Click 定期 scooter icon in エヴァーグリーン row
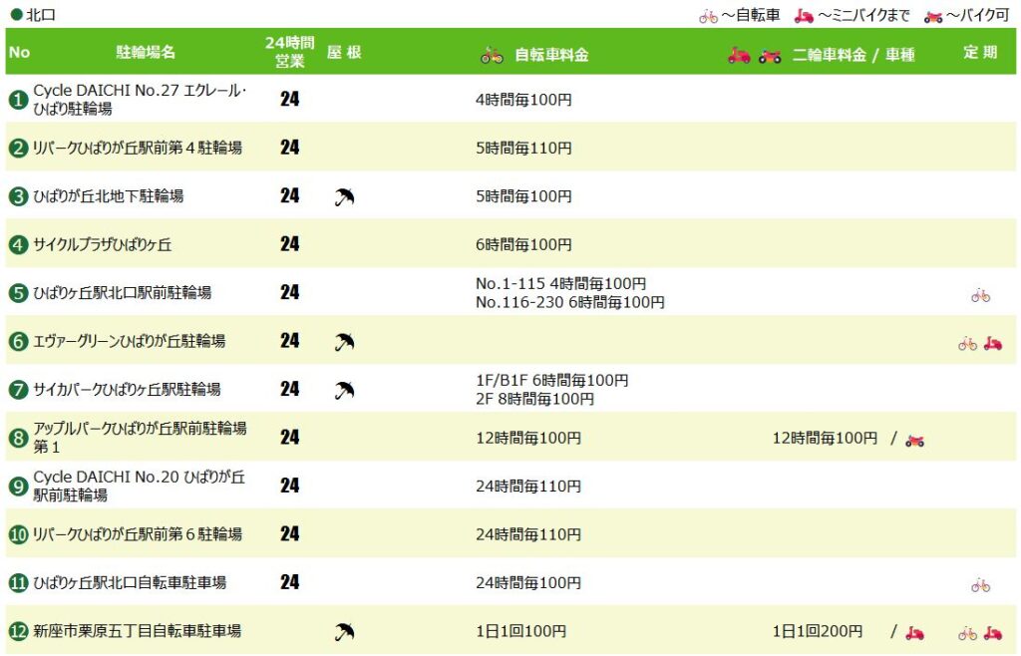1021x656 pixels. point(993,343)
